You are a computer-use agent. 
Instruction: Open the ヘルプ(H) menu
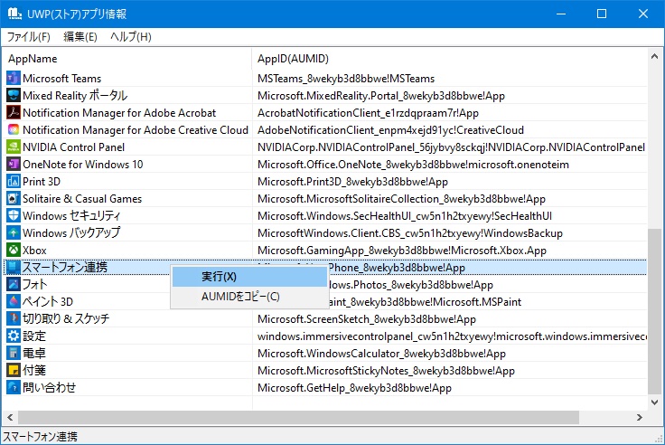click(x=131, y=37)
